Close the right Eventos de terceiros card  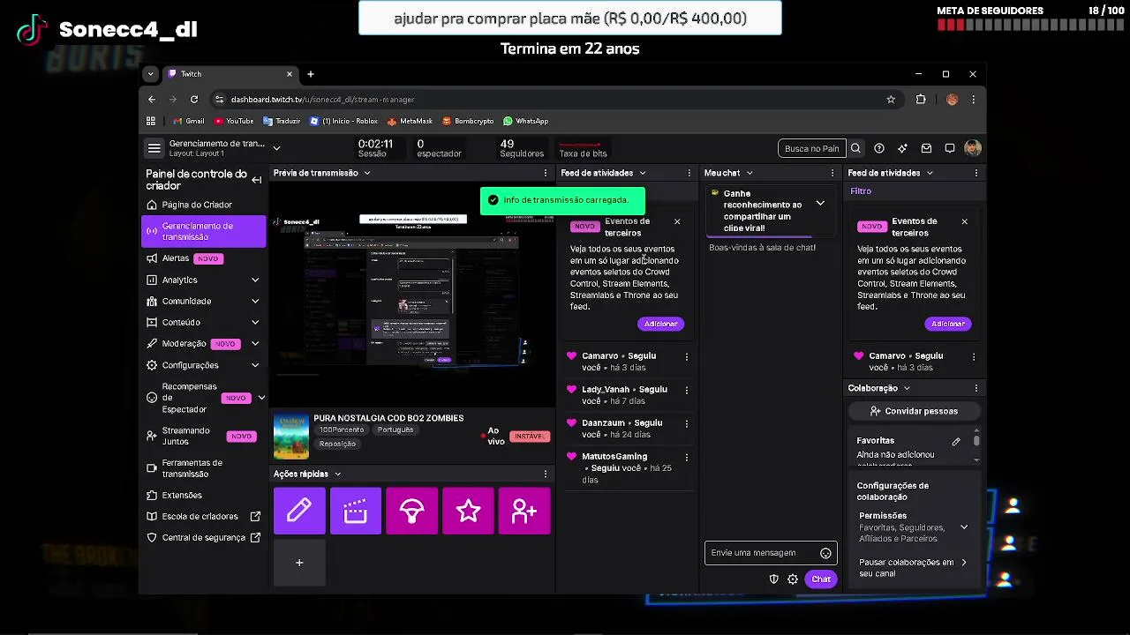point(964,221)
